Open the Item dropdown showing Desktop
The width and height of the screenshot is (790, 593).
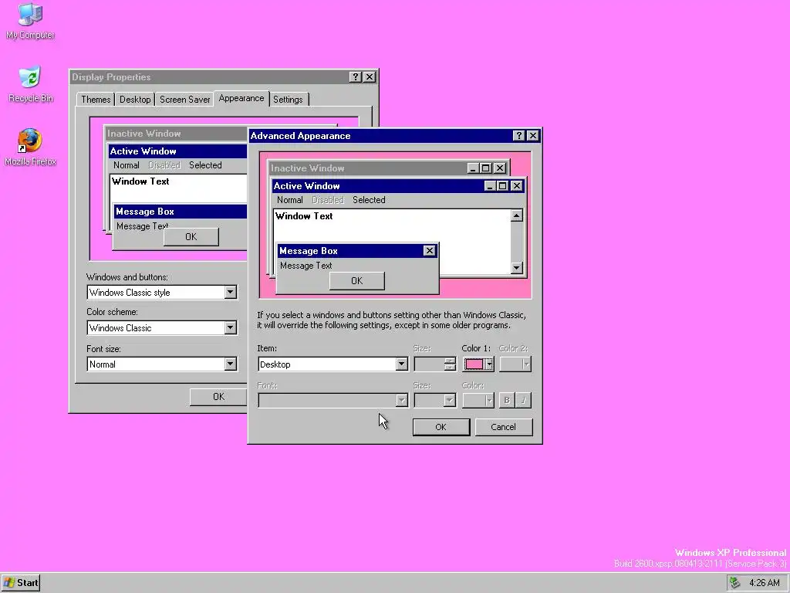pyautogui.click(x=401, y=364)
